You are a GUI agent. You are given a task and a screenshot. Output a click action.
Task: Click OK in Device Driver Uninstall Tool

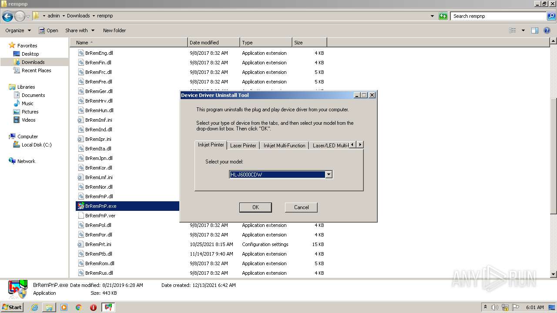[255, 207]
